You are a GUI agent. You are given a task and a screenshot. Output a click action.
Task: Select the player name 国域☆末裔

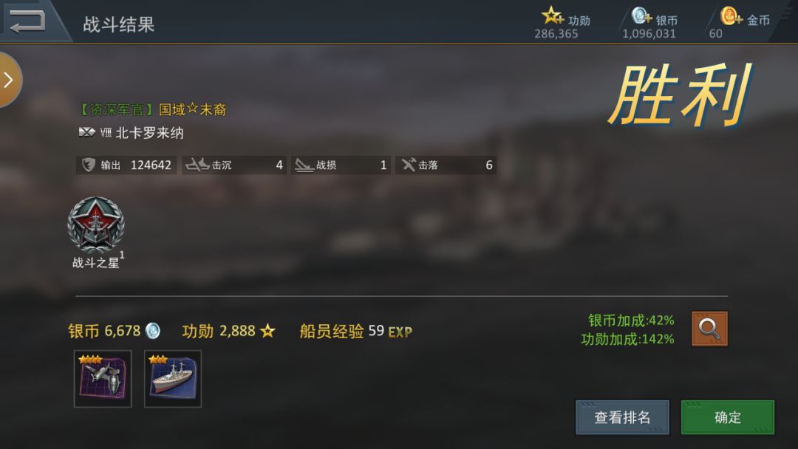point(192,109)
